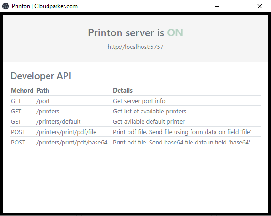
Task: Minimize the Printon window
Action: [x=217, y=6]
